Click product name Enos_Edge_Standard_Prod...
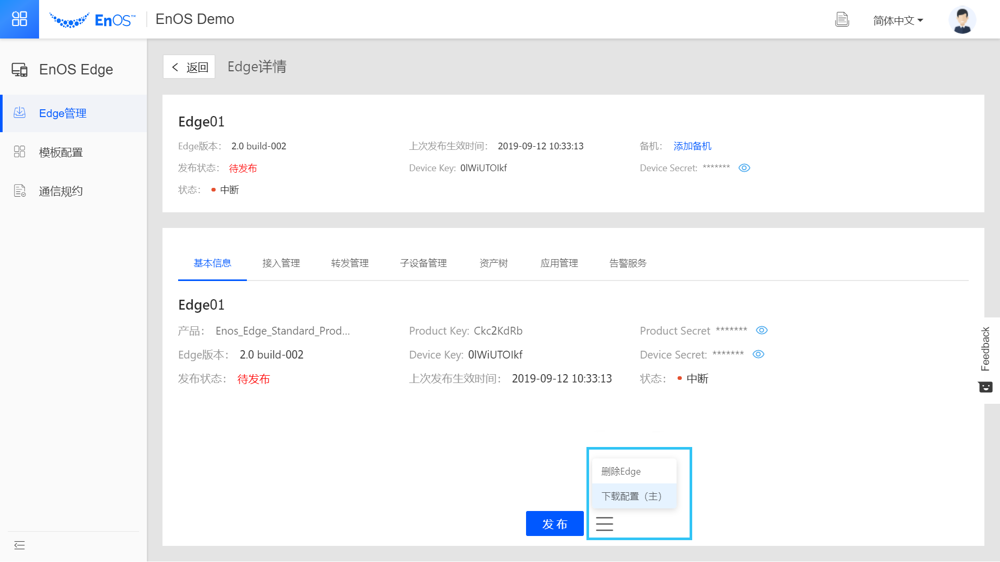 [283, 331]
